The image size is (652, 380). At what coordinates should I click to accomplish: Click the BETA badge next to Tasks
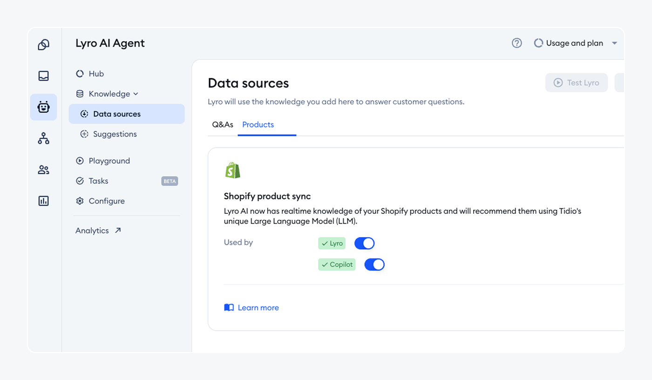pyautogui.click(x=170, y=181)
